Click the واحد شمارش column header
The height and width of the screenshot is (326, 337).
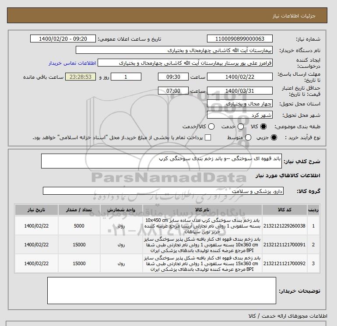121,210
